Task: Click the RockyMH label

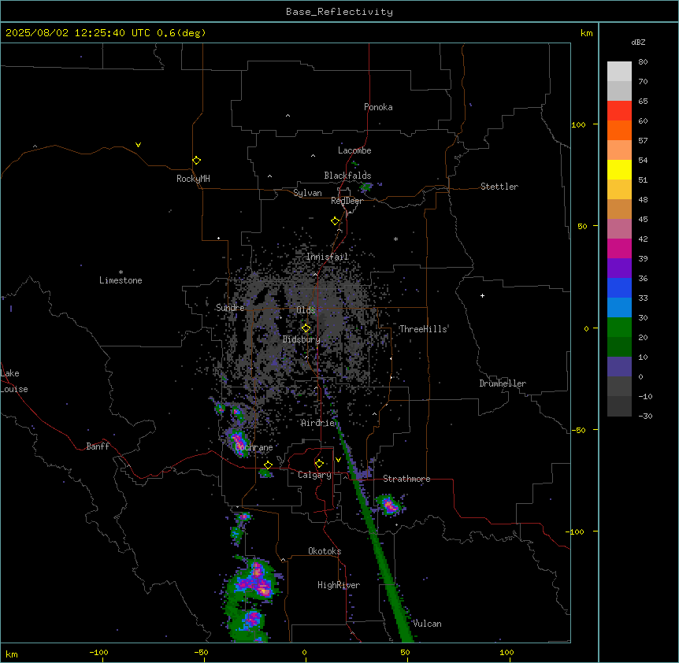Action: 193,179
